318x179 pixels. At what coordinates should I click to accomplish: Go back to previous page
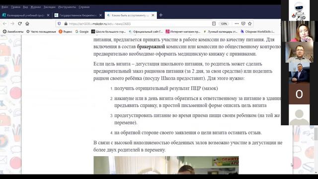coord(4,24)
